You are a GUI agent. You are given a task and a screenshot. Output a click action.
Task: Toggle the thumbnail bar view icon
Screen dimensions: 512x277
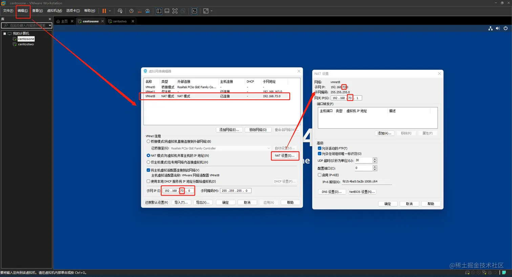pyautogui.click(x=167, y=11)
